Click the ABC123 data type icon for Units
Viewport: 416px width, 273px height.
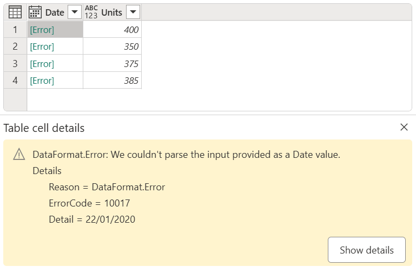point(91,12)
